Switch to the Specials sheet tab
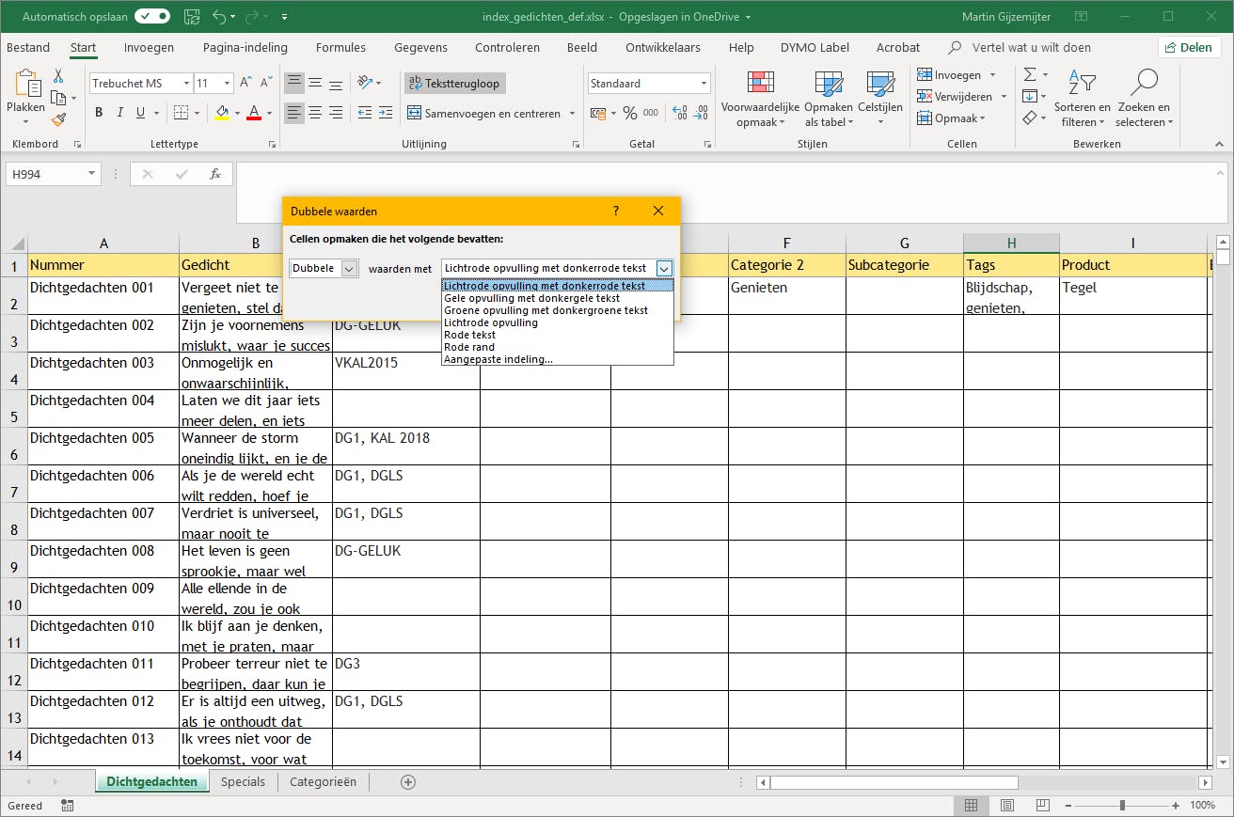Screen dimensions: 1234x817 pos(243,782)
